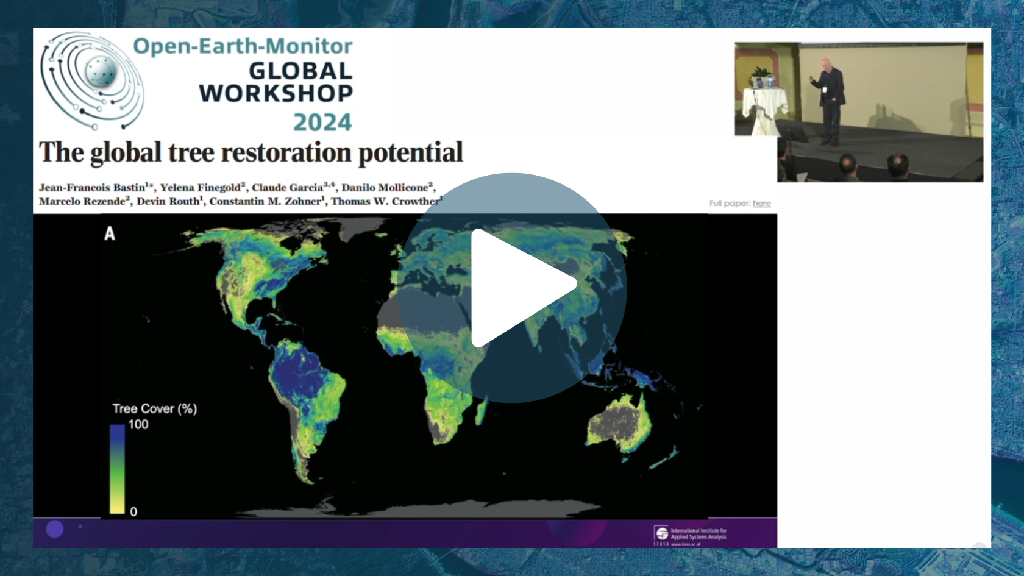Click the small purple dot in footer
Screen dimensions: 1024x576
click(80, 527)
